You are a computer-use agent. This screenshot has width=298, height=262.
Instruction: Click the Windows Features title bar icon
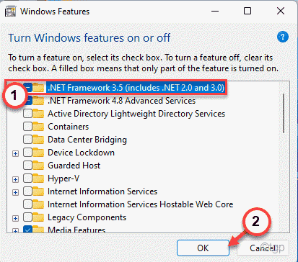(x=10, y=12)
